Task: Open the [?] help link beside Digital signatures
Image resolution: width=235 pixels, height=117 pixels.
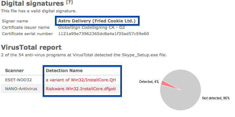Action: (x=69, y=3)
